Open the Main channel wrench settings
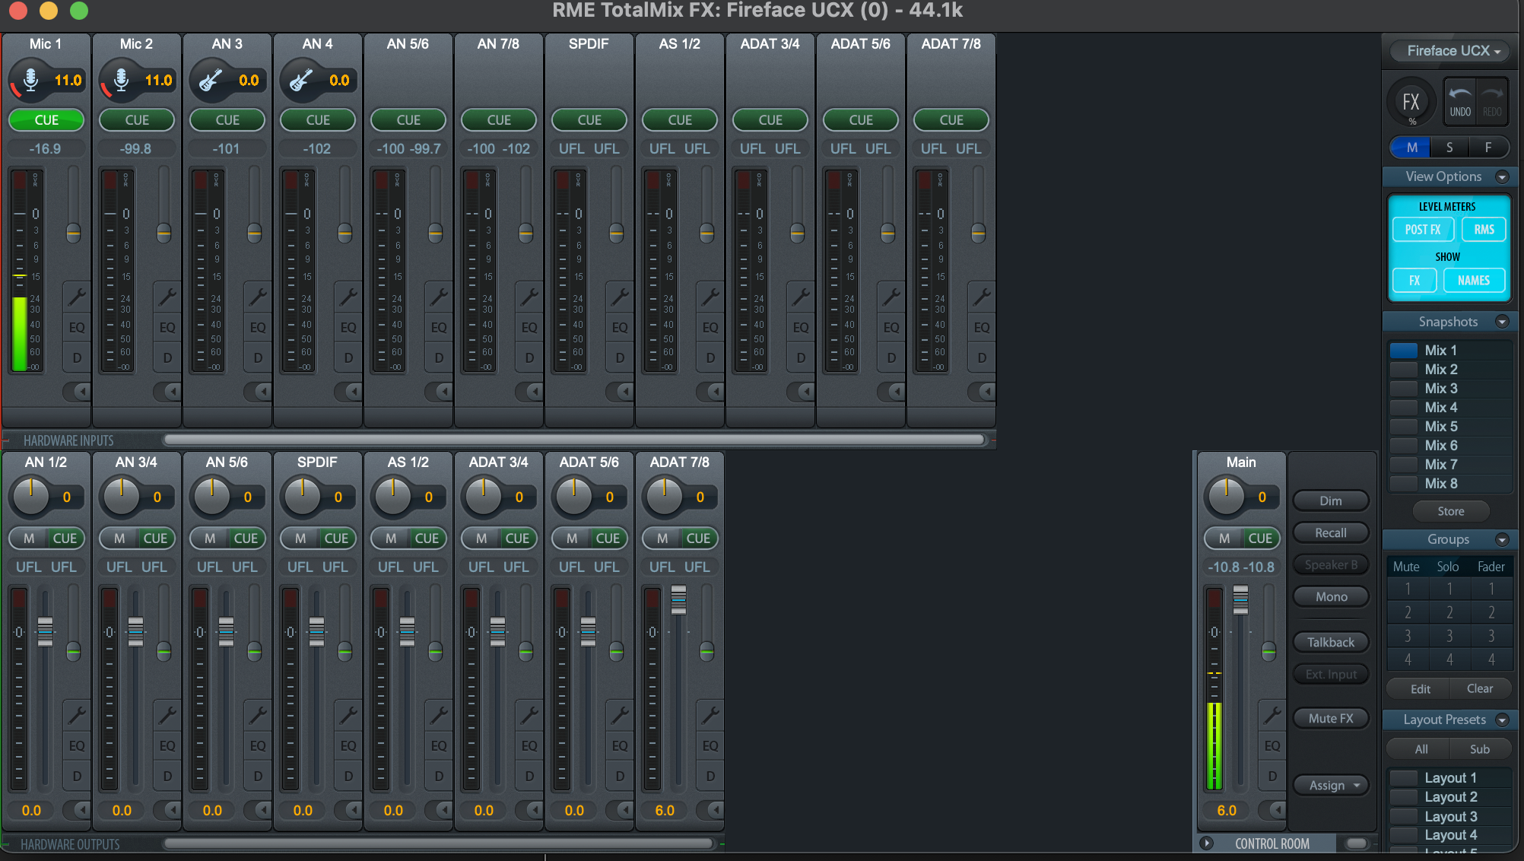Screen dimensions: 1524x861 tap(1272, 714)
